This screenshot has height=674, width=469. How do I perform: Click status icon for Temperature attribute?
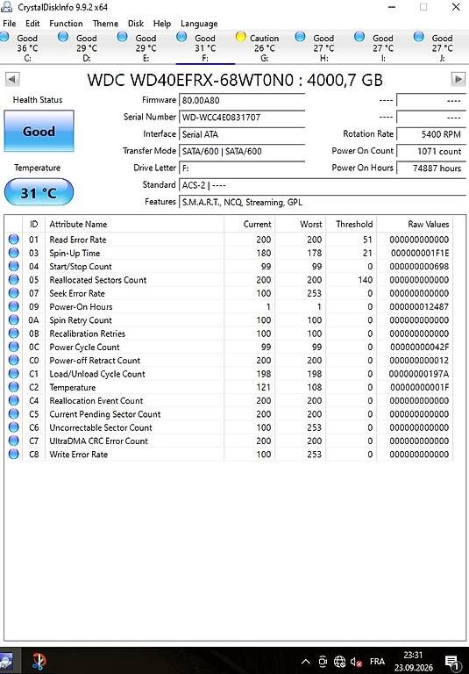tap(14, 387)
